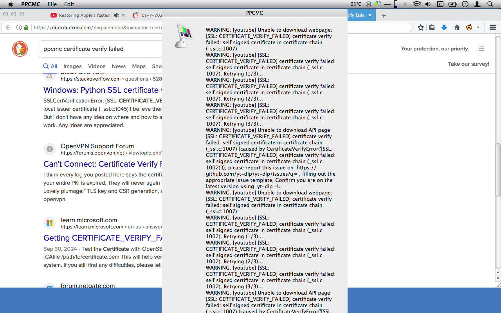Mute audio on the Restoring Apple's tab
Image resolution: width=501 pixels, height=313 pixels.
click(116, 16)
